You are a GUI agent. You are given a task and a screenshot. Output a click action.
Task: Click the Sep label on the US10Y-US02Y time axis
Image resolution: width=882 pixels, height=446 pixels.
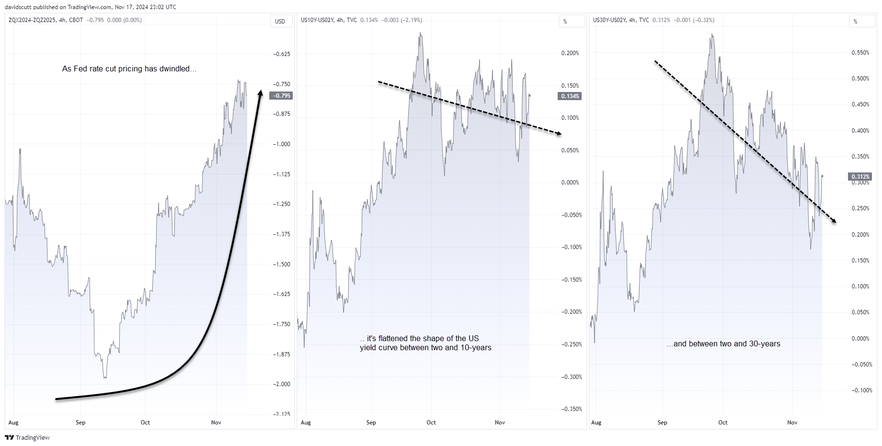point(371,423)
